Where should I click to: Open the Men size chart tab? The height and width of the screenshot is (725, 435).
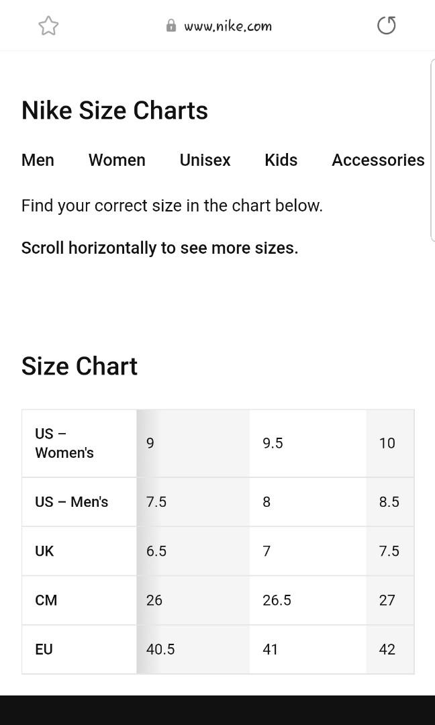38,160
